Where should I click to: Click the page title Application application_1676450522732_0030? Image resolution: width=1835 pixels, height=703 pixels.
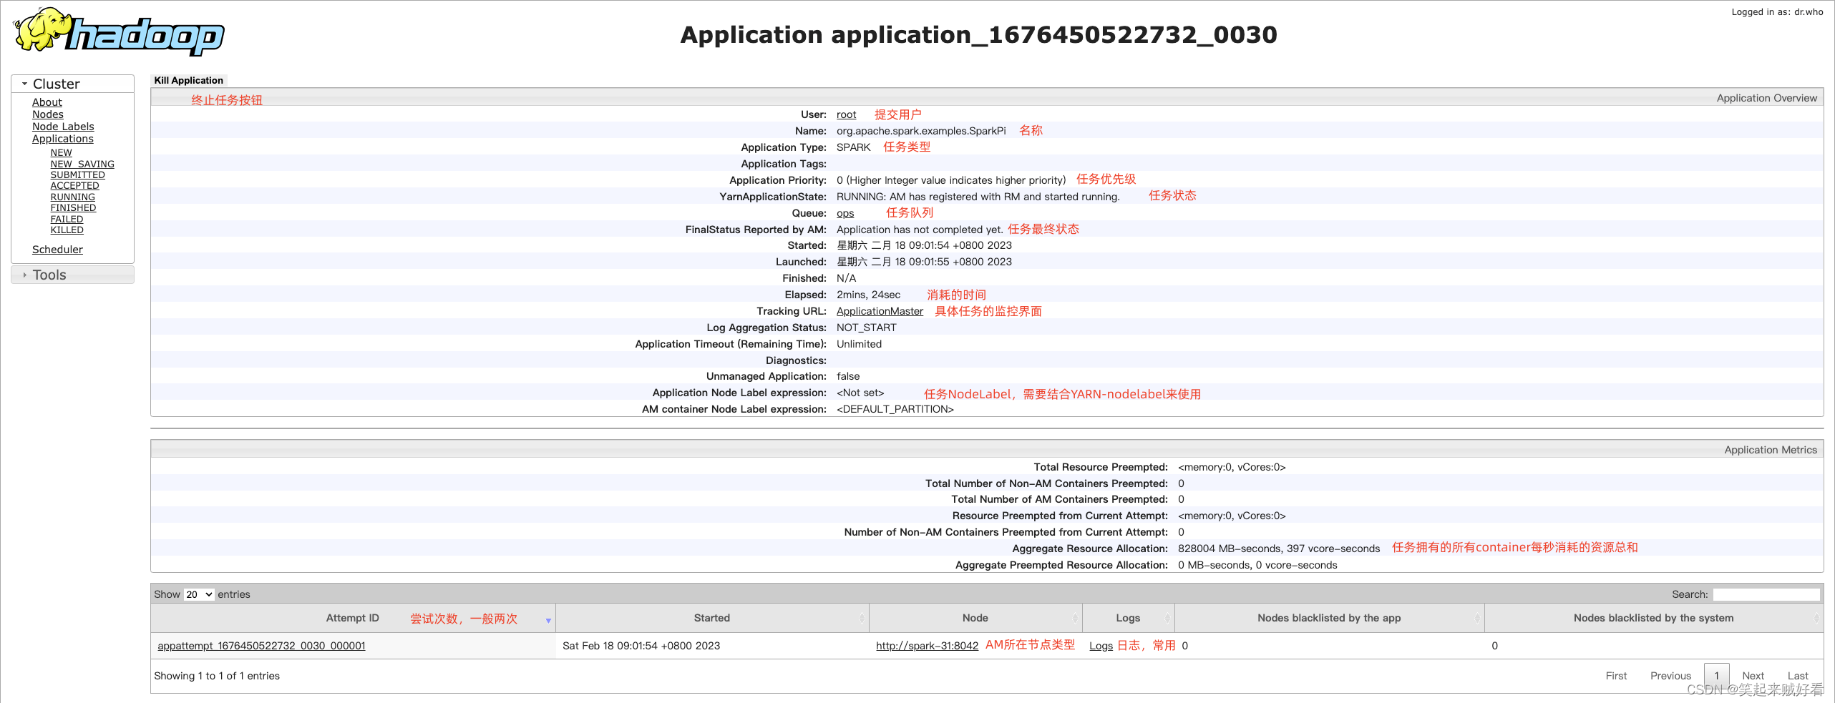click(x=978, y=34)
